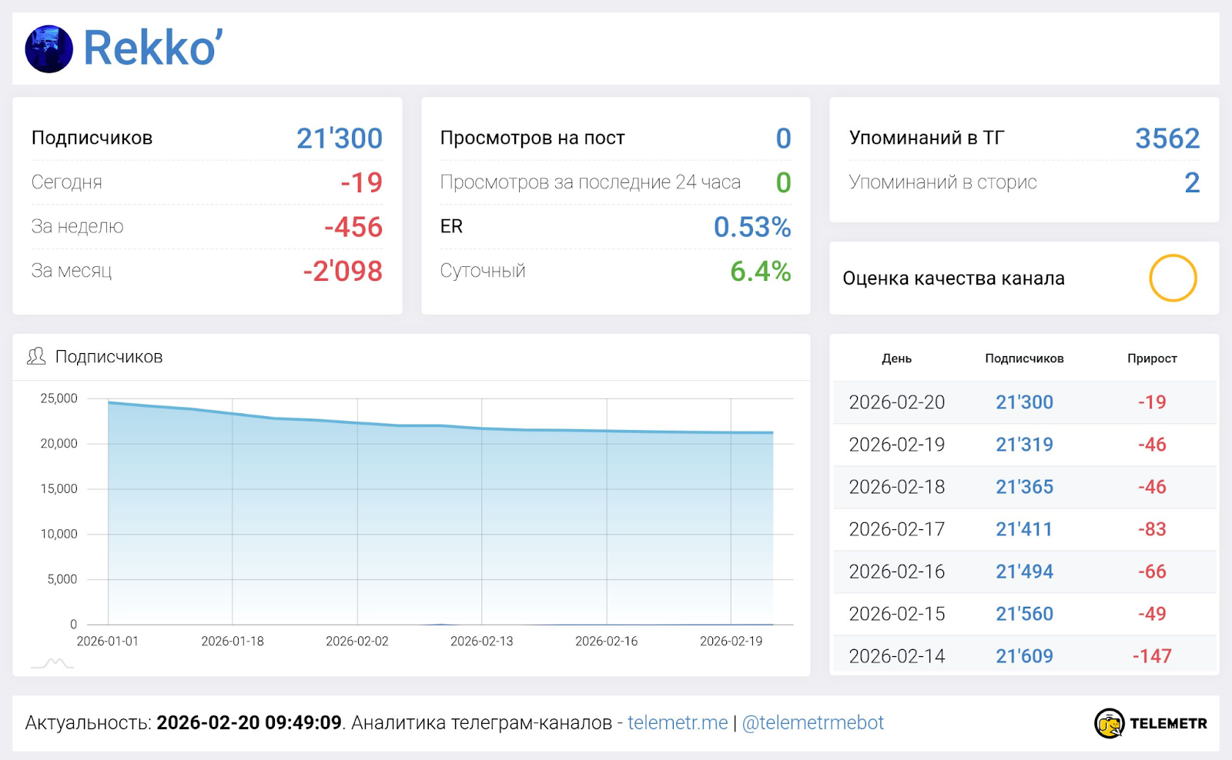This screenshot has height=760, width=1232.
Task: Click the Telemetr logo in the footer
Action: [1150, 723]
